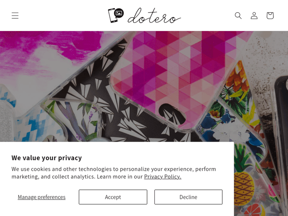Open the hamburger navigation menu

point(15,15)
